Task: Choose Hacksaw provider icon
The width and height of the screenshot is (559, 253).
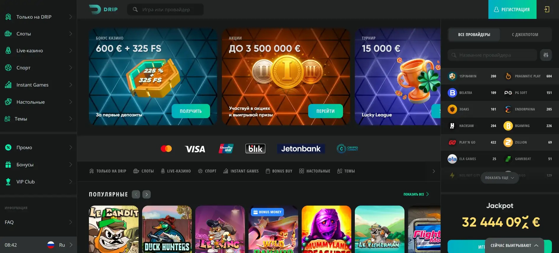Action: (452, 126)
